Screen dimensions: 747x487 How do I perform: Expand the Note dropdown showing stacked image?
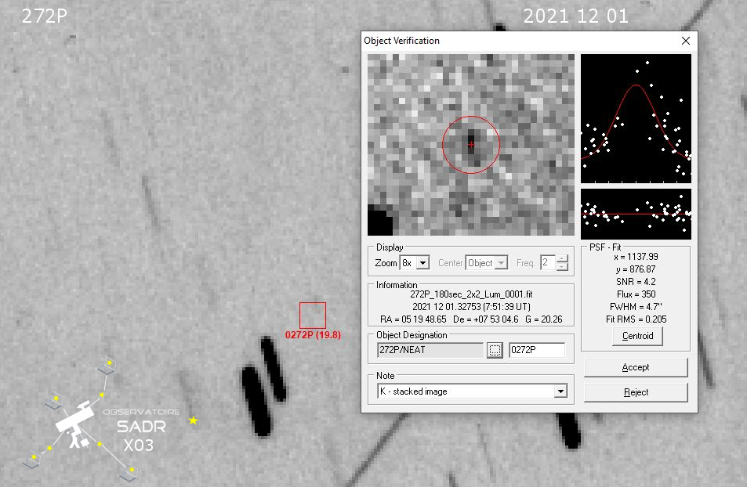(x=560, y=391)
